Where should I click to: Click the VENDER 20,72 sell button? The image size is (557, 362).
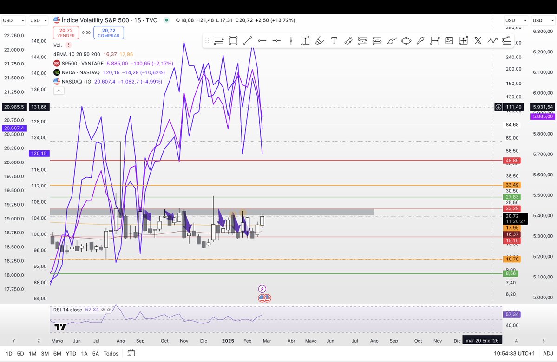click(66, 32)
